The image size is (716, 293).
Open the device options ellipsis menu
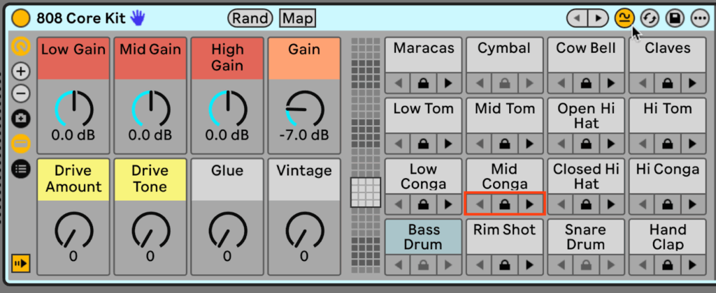click(x=699, y=18)
